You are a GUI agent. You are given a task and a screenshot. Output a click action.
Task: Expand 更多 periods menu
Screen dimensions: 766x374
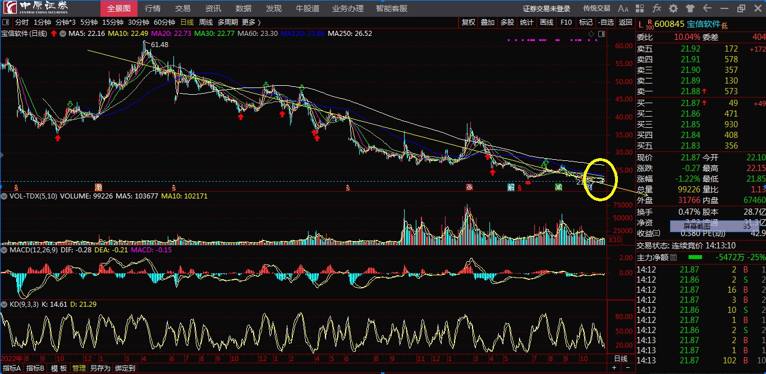coord(251,22)
